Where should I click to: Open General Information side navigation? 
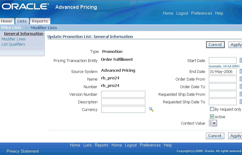24,33
